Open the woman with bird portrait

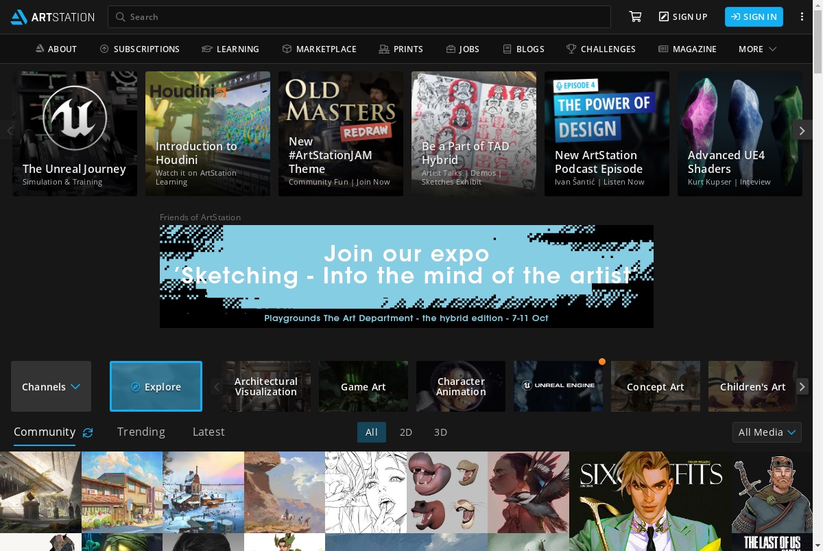click(x=528, y=492)
